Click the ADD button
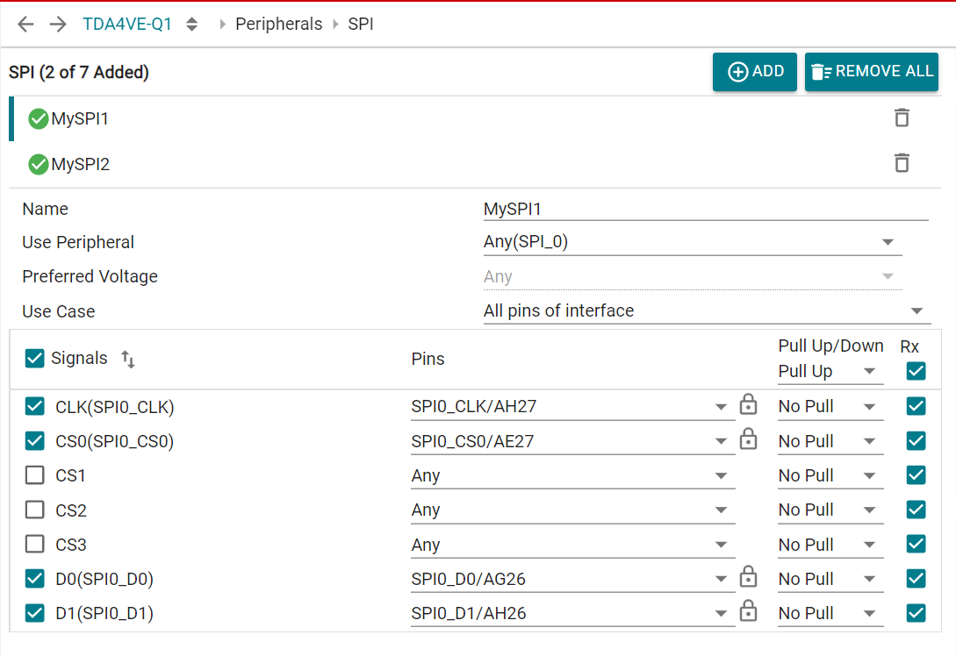Screen dimensions: 956x656 tap(755, 72)
